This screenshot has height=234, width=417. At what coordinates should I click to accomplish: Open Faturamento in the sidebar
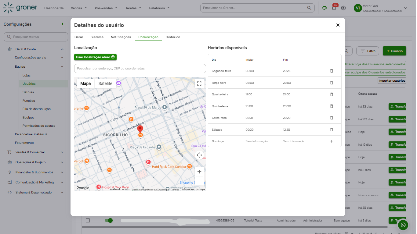point(24,143)
